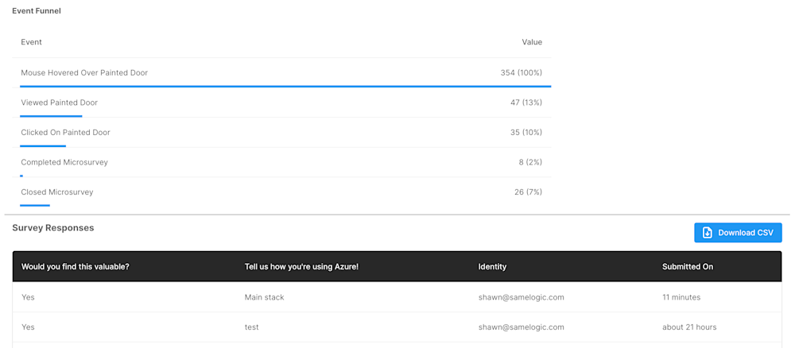
Task: Select Yes in the test row
Action: 28,327
